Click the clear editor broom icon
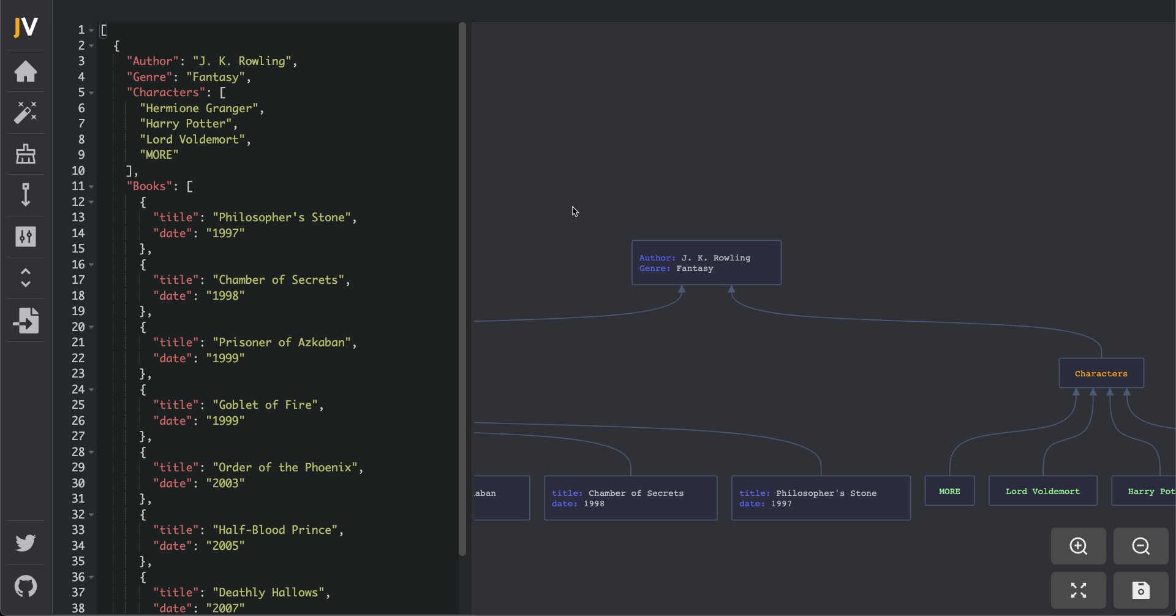 tap(26, 154)
